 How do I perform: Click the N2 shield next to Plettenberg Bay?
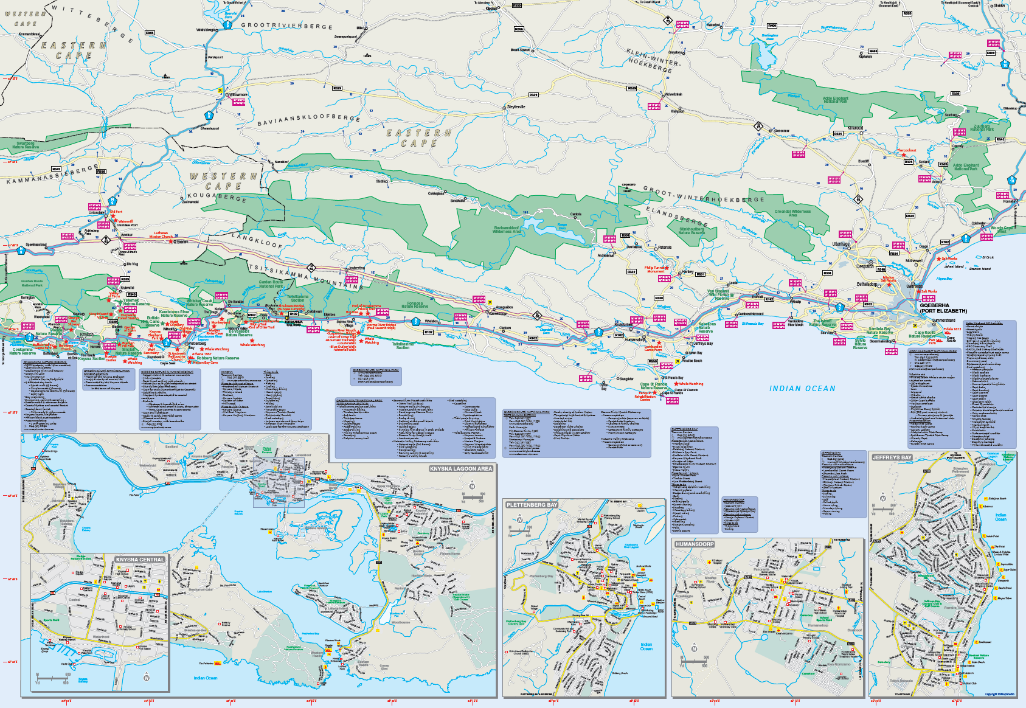167,342
